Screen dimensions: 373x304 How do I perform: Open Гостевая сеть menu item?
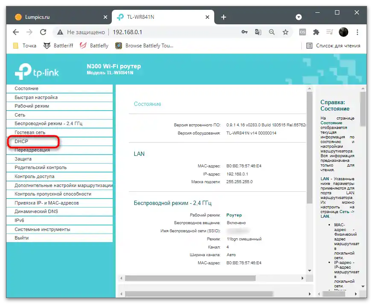tap(59, 132)
